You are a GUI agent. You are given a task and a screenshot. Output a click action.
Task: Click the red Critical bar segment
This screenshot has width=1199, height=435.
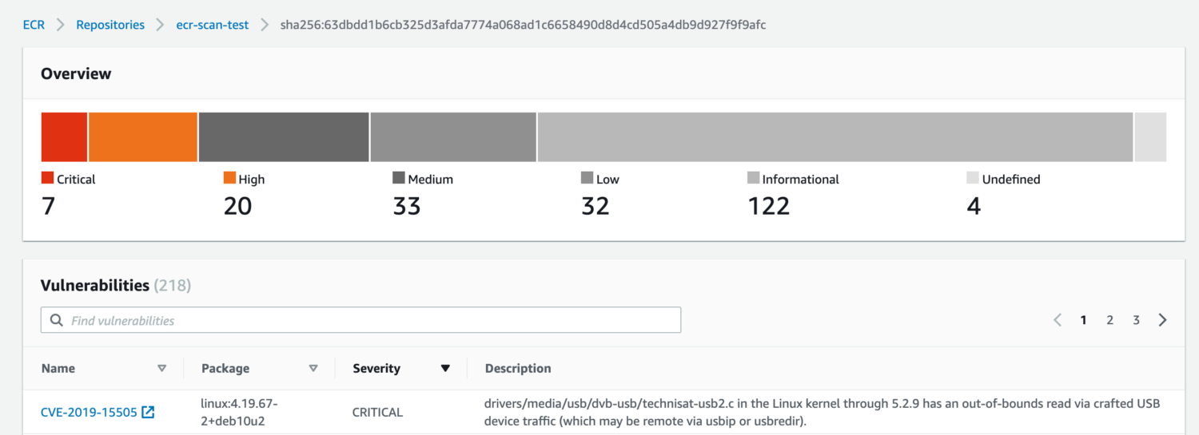64,137
